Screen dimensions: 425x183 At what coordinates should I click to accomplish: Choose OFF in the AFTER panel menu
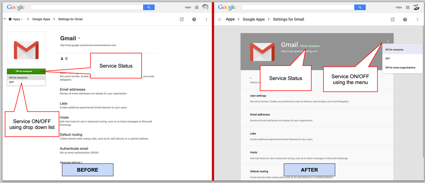click(x=388, y=58)
